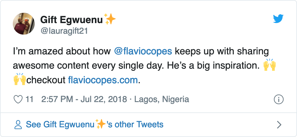
Task: Open the Gift Egwuenu display name link
Action: point(72,20)
